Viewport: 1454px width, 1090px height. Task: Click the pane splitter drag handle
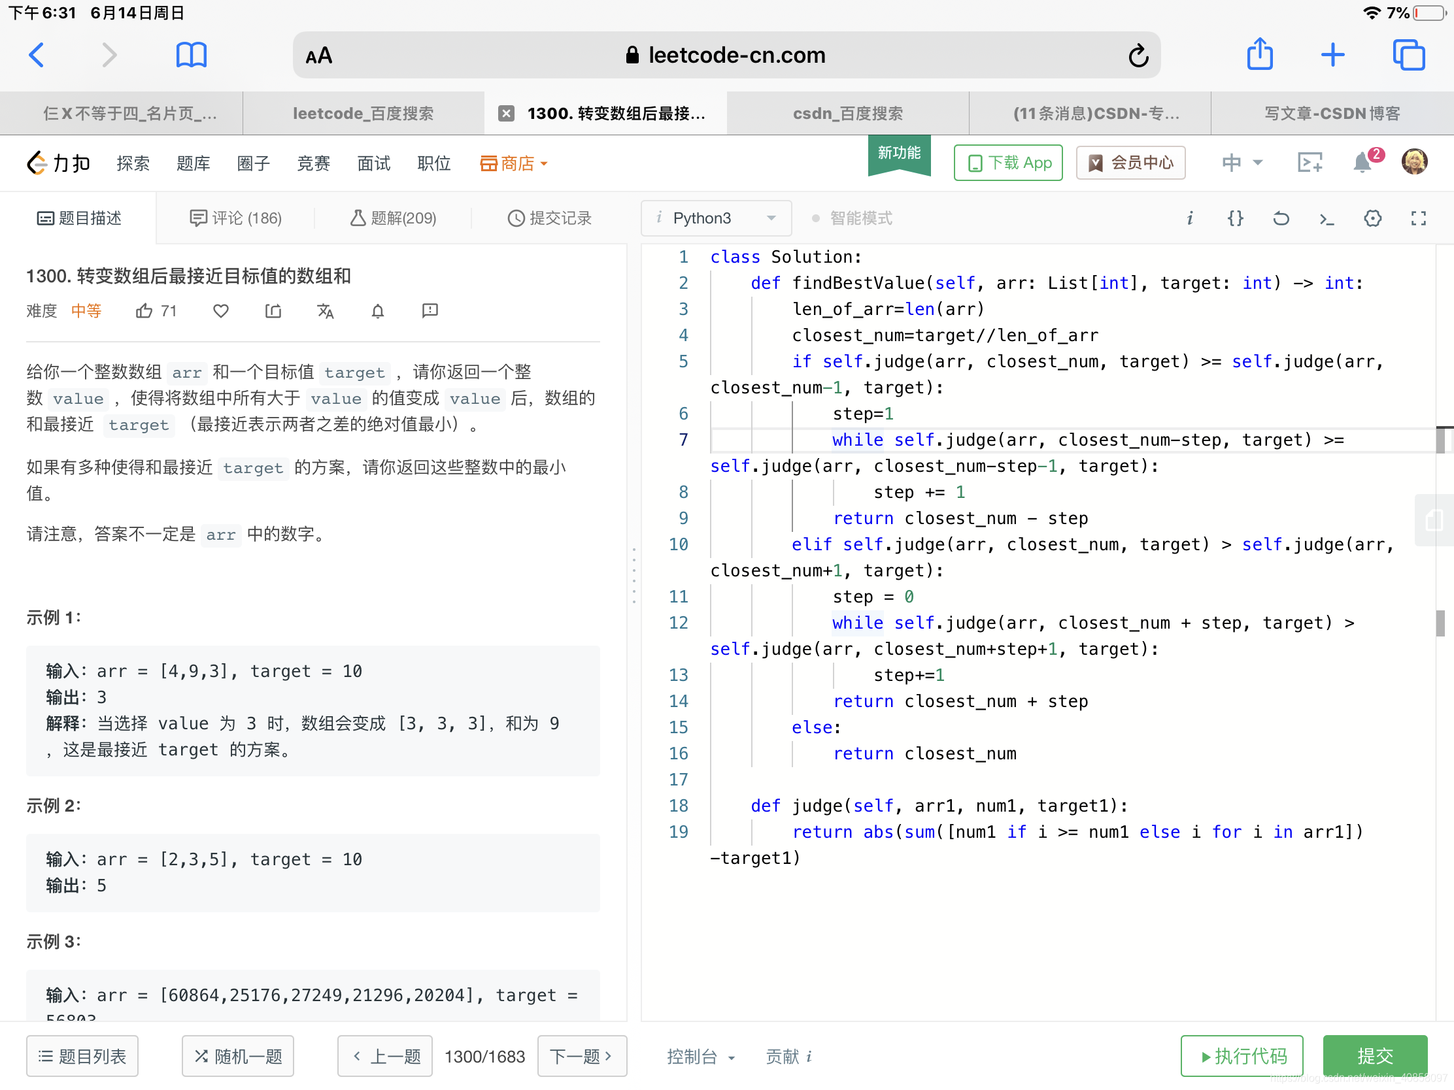pyautogui.click(x=634, y=576)
